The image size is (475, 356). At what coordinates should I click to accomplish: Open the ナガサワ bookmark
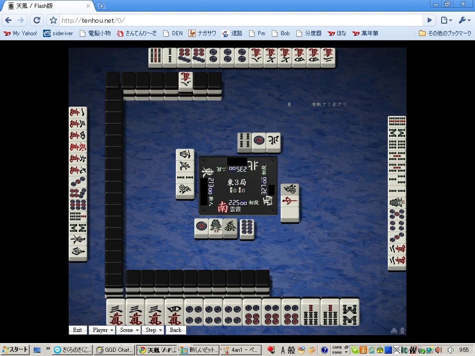[x=202, y=33]
